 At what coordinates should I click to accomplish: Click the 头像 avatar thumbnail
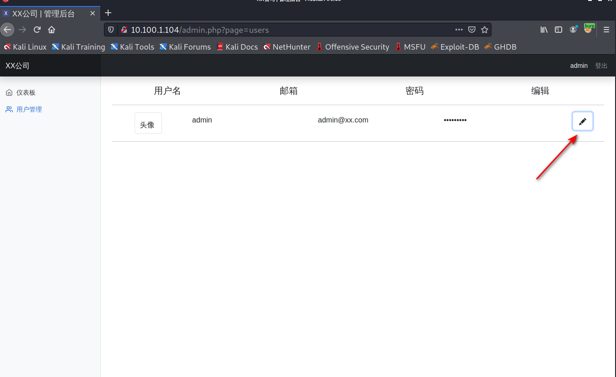148,123
